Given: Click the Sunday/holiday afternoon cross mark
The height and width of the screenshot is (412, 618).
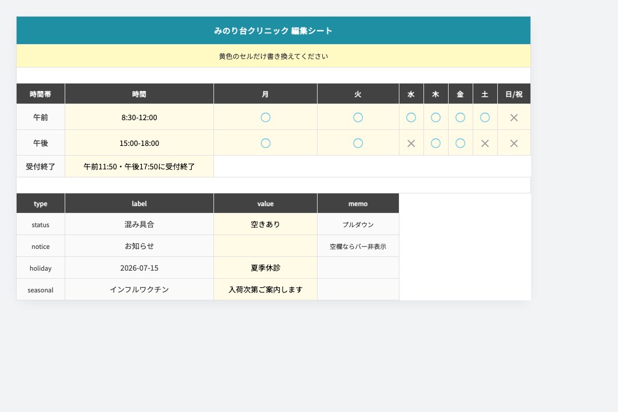Looking at the screenshot, I should [514, 144].
